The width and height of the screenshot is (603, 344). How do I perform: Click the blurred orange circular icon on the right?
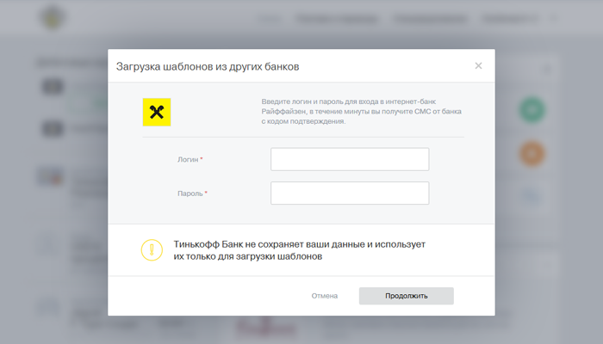click(x=532, y=153)
